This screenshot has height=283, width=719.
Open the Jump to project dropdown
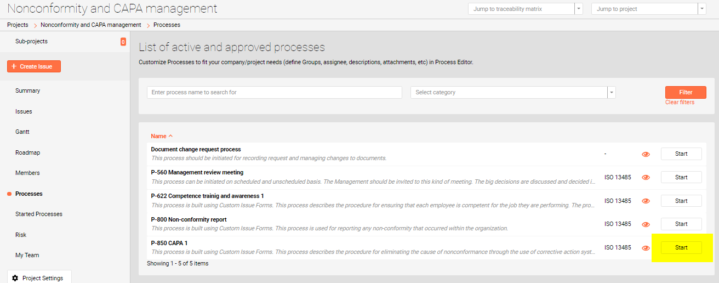coord(701,9)
